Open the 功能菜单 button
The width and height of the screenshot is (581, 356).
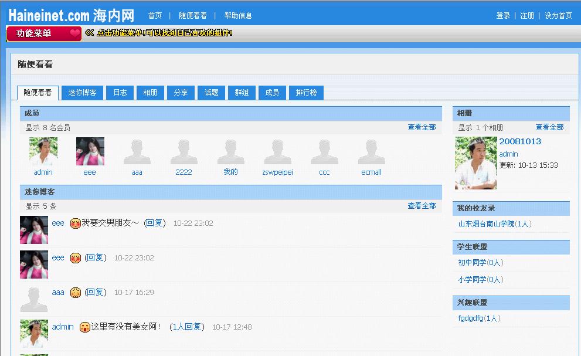[44, 33]
